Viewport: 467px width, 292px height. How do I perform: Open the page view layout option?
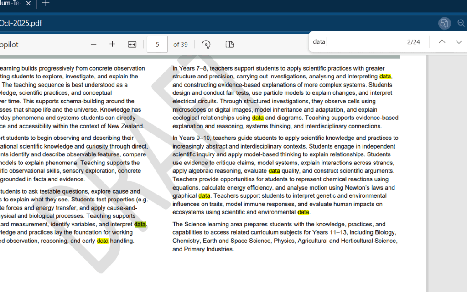tap(230, 44)
